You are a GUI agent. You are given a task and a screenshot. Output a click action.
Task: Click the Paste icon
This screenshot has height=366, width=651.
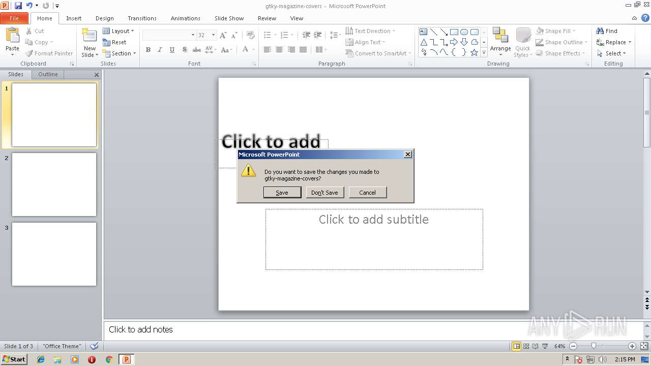(x=12, y=36)
